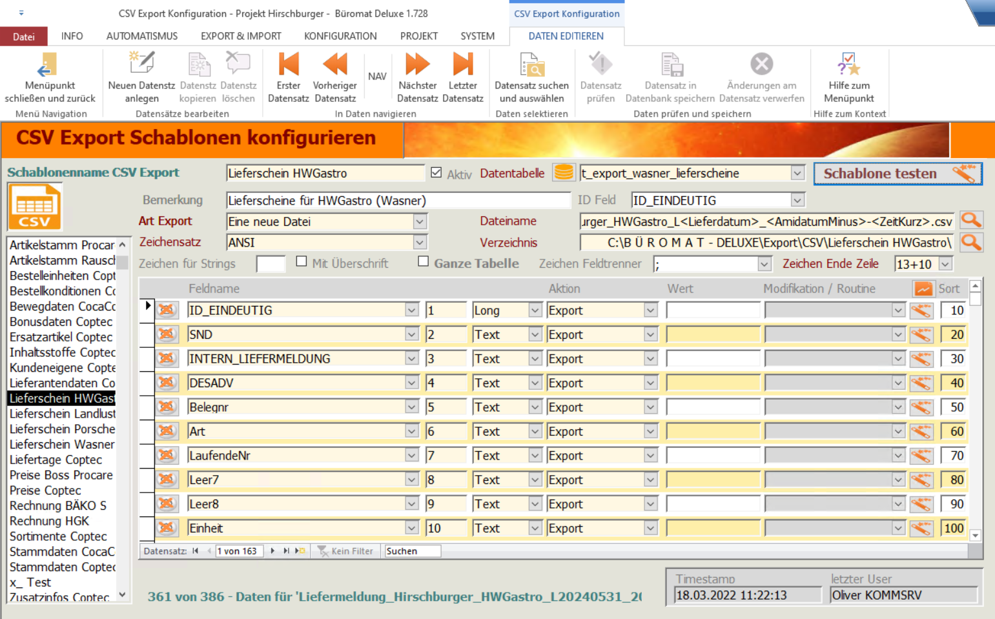Jump to Letzter Datensatz

(x=462, y=65)
